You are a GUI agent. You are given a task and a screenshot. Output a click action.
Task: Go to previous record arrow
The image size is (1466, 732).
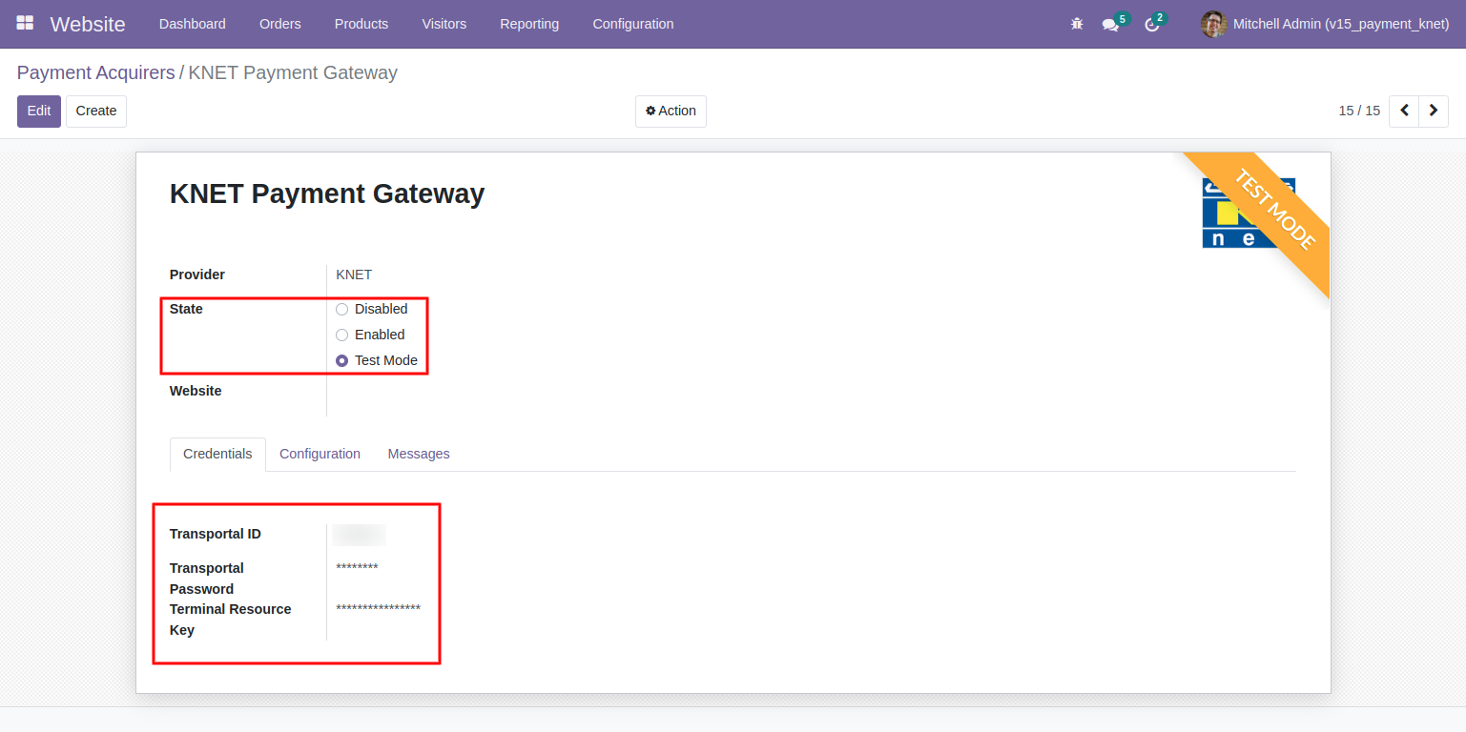tap(1404, 111)
